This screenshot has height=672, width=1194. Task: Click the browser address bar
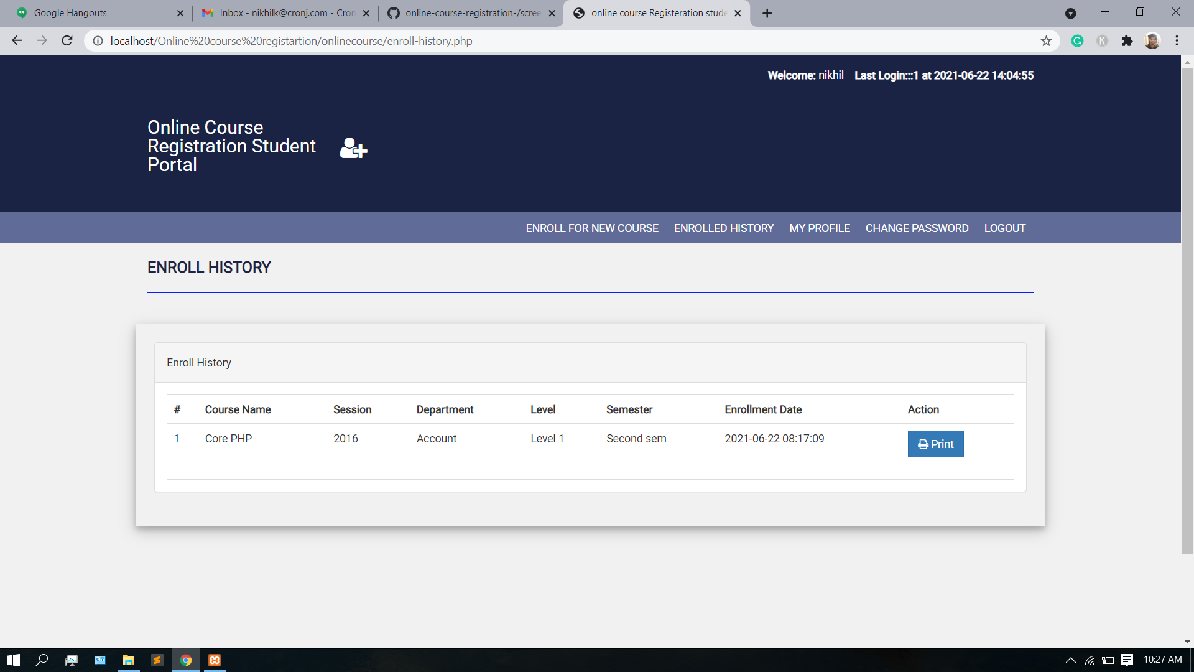pos(560,41)
